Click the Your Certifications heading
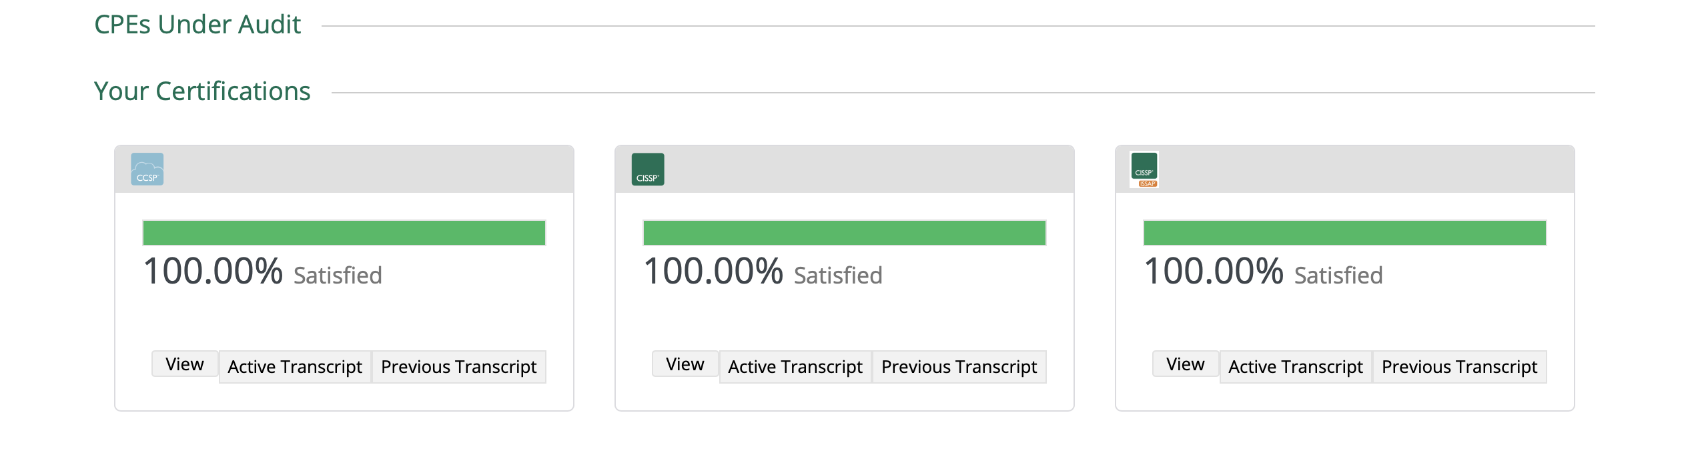This screenshot has width=1700, height=455. (x=202, y=91)
